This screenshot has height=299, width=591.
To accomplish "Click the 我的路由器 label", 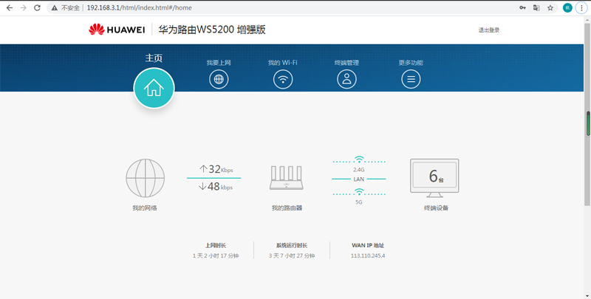I will click(287, 208).
